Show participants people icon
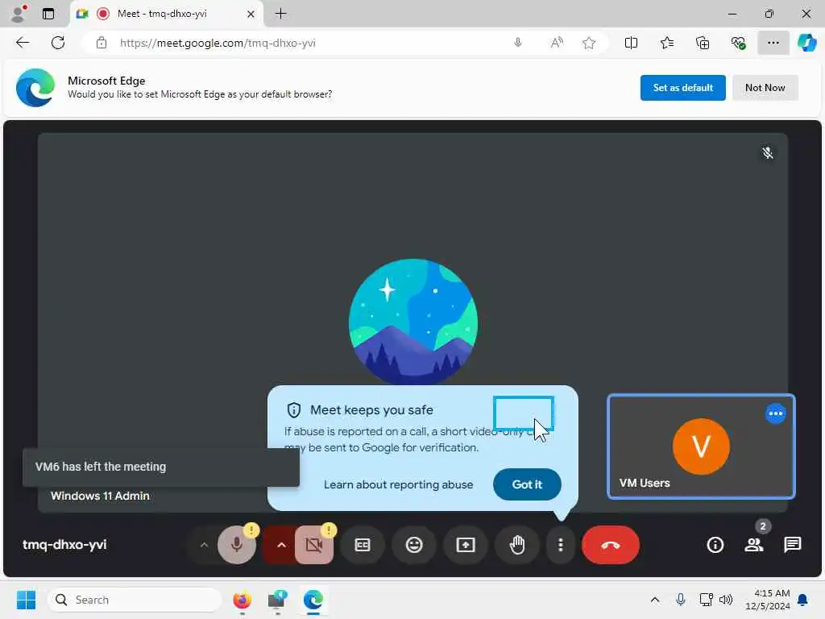The width and height of the screenshot is (825, 619). coord(754,545)
